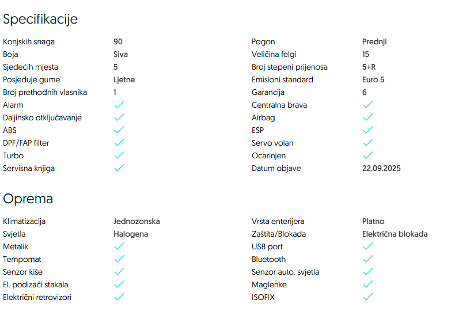The image size is (470, 319).
Task: Click the ESP checkmark icon
Action: [368, 130]
